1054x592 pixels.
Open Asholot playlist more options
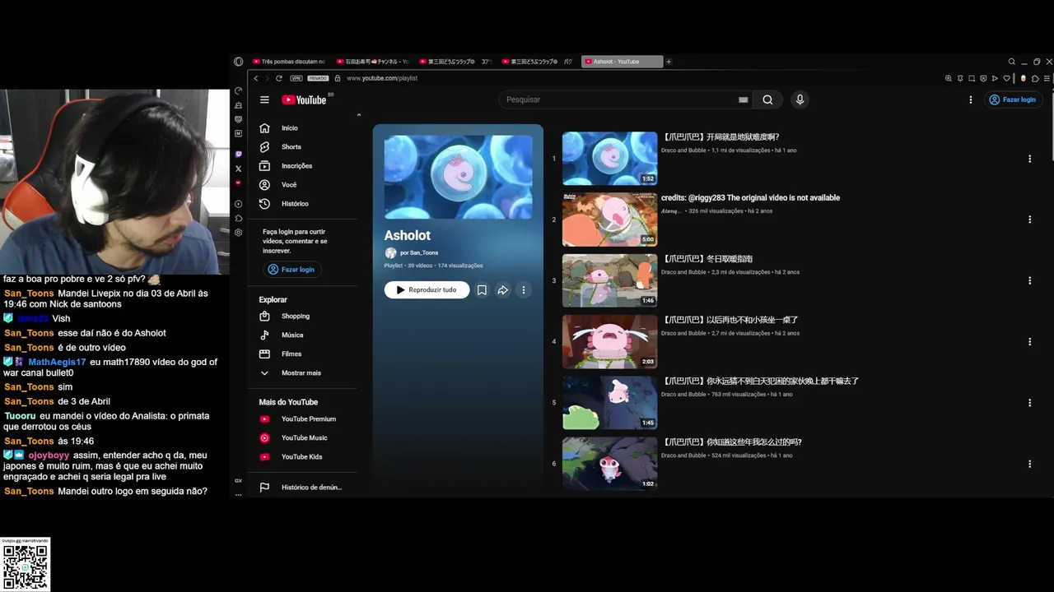click(x=523, y=290)
